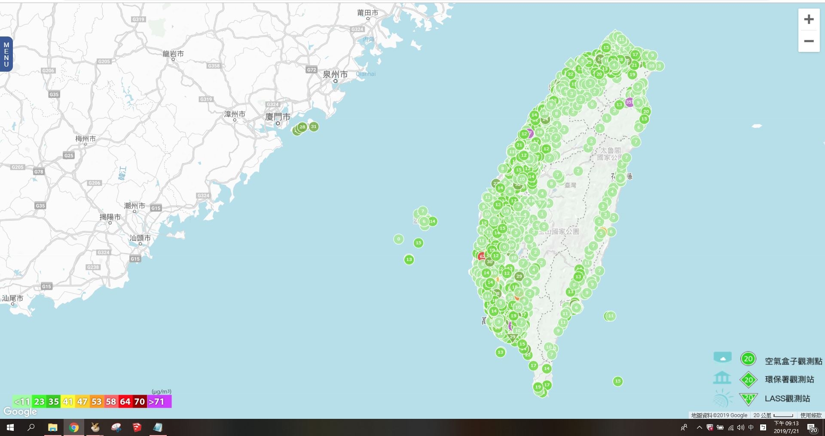Open the 14 marker on Penghu main island
The width and height of the screenshot is (825, 436).
pos(433,221)
